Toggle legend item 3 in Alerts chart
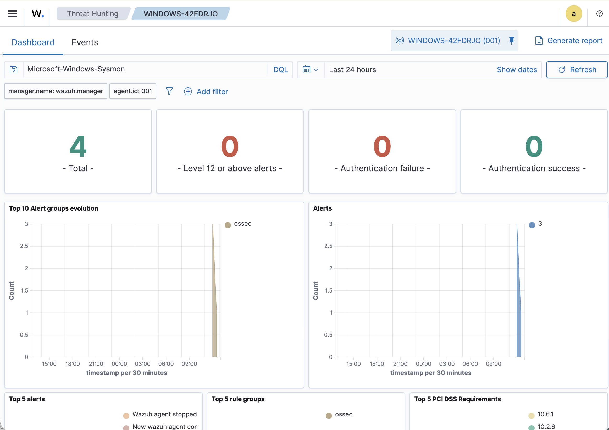This screenshot has height=430, width=609. (x=536, y=224)
